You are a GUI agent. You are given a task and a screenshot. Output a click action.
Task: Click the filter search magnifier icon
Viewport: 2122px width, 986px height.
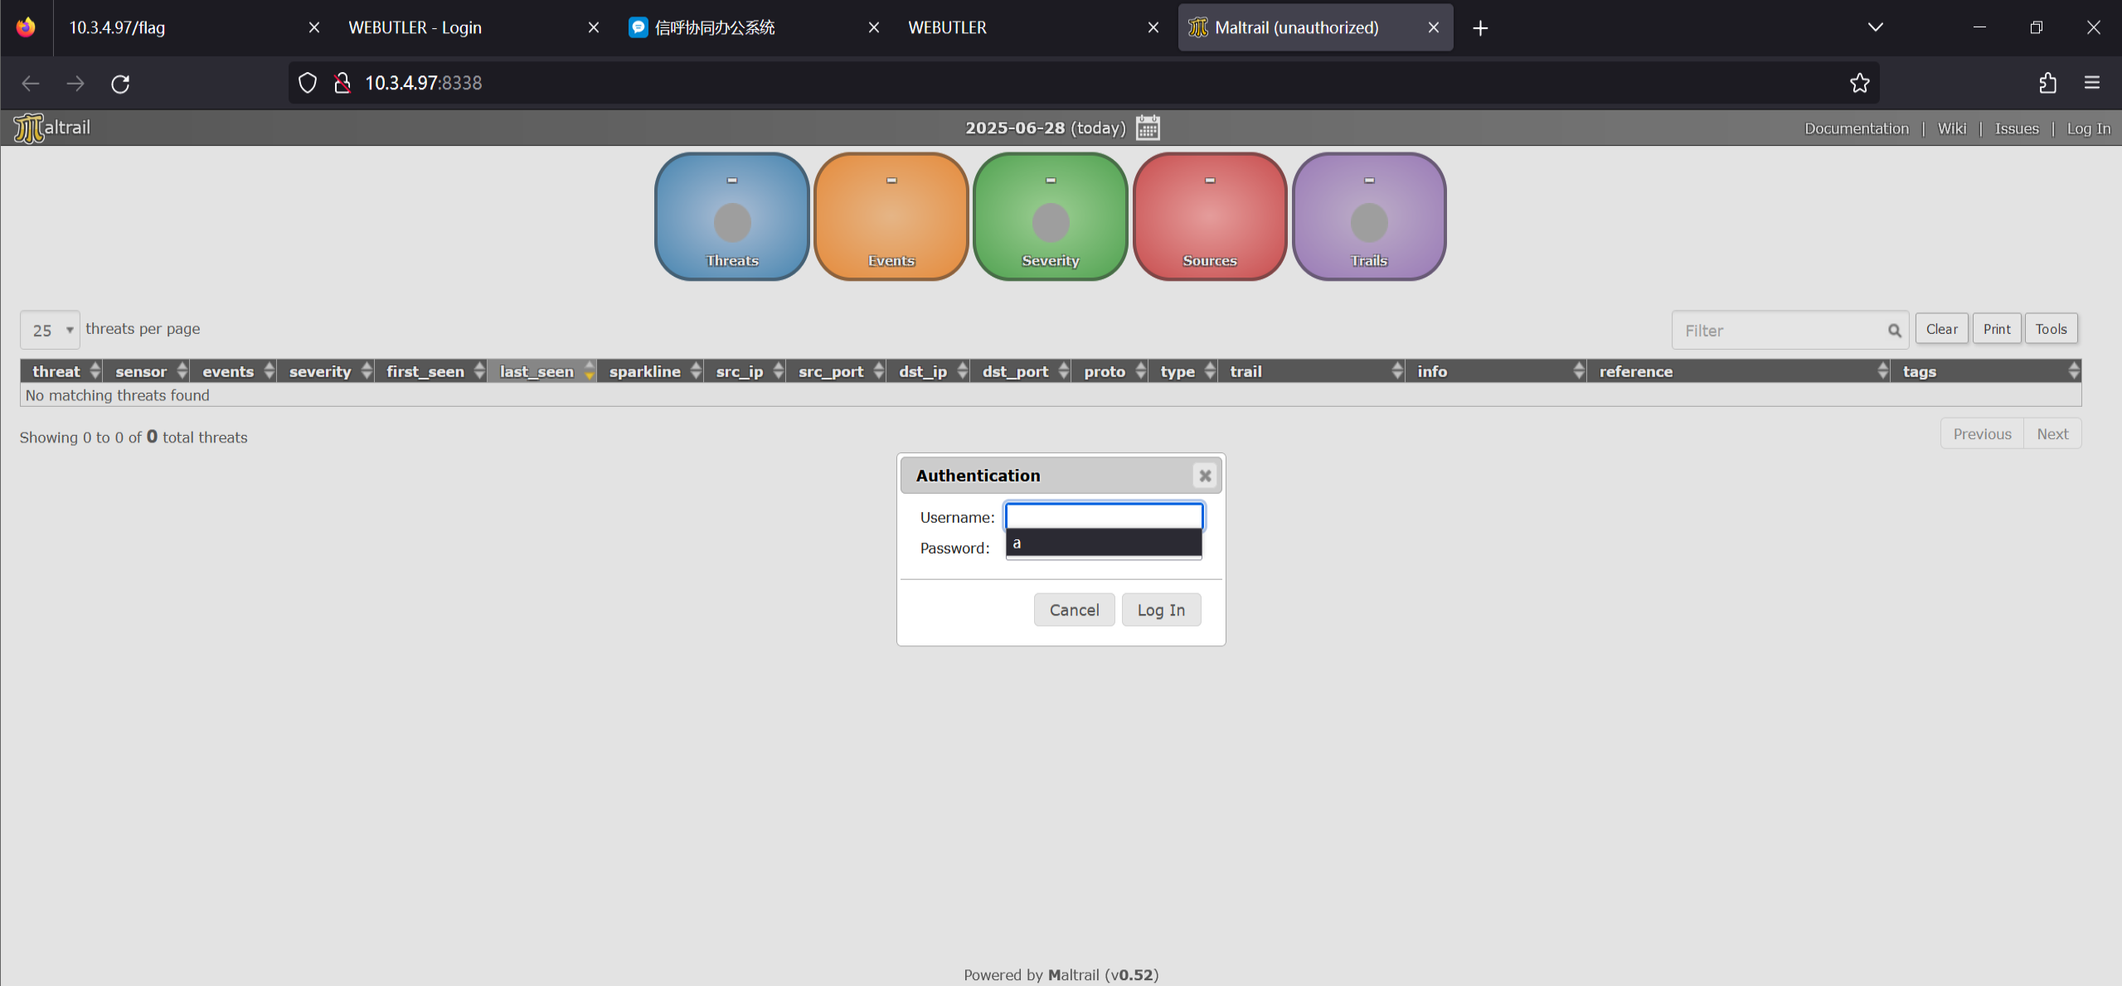pyautogui.click(x=1894, y=331)
